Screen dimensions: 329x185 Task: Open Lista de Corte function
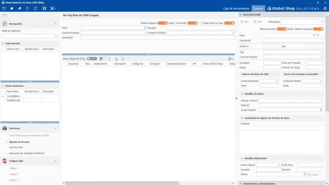tap(16, 148)
